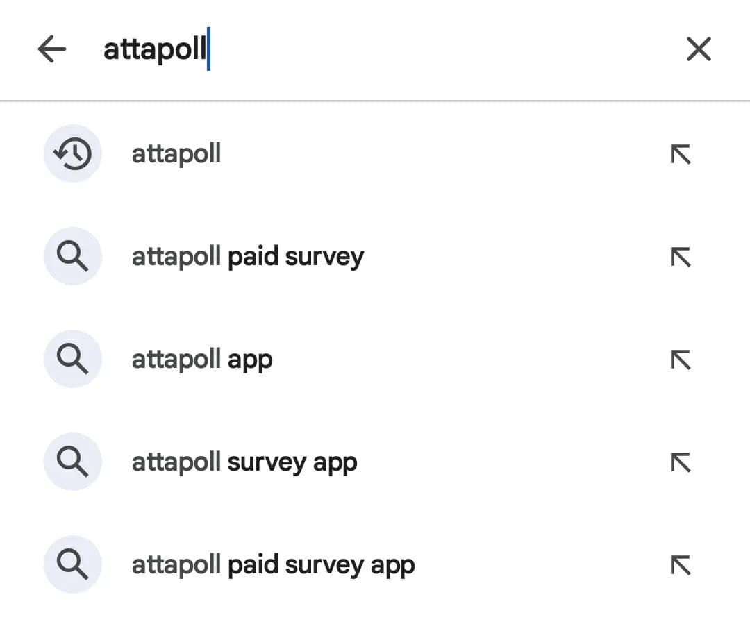Tap magnifier icon beside 'attapoll paid survey'
This screenshot has height=631, width=750.
(x=73, y=257)
